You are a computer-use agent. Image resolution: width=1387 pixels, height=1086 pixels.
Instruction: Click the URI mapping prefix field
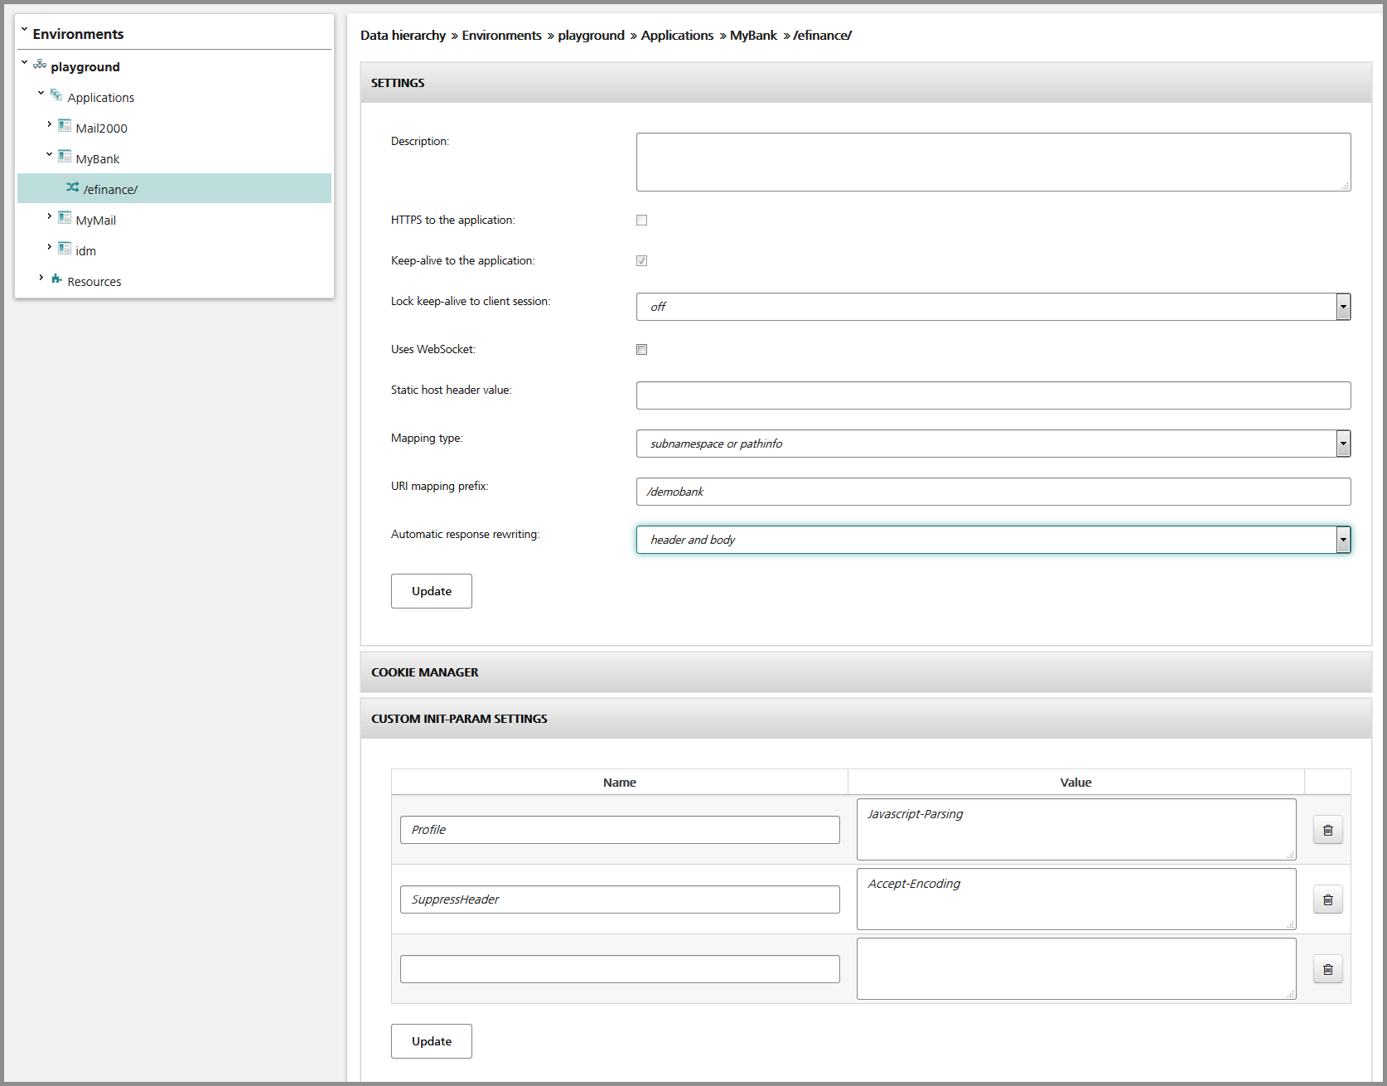pos(993,492)
